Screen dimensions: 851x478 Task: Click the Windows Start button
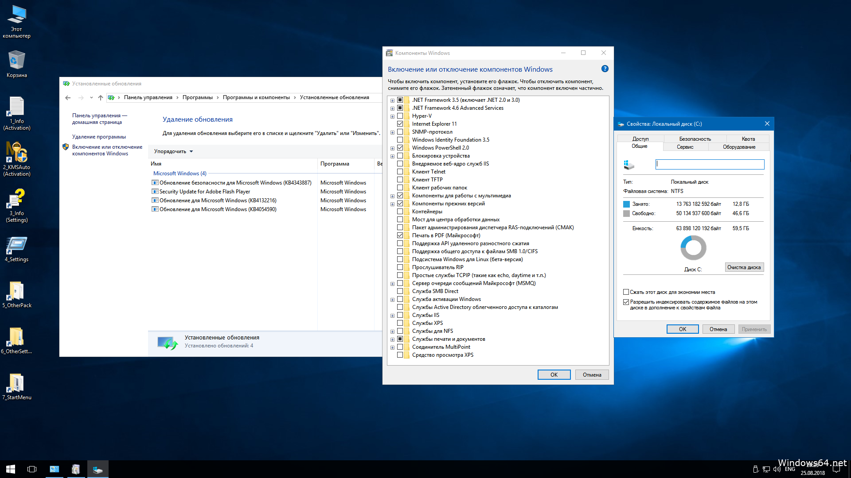point(11,469)
